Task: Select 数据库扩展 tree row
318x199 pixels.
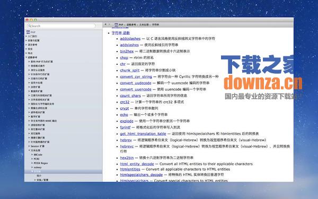Action: pos(37,91)
